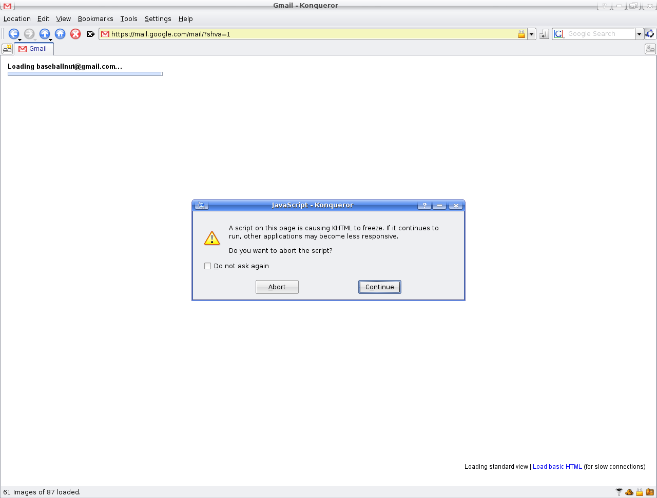Click the padlock icon in the address bar
Screen dimensions: 657x498
[x=521, y=34]
